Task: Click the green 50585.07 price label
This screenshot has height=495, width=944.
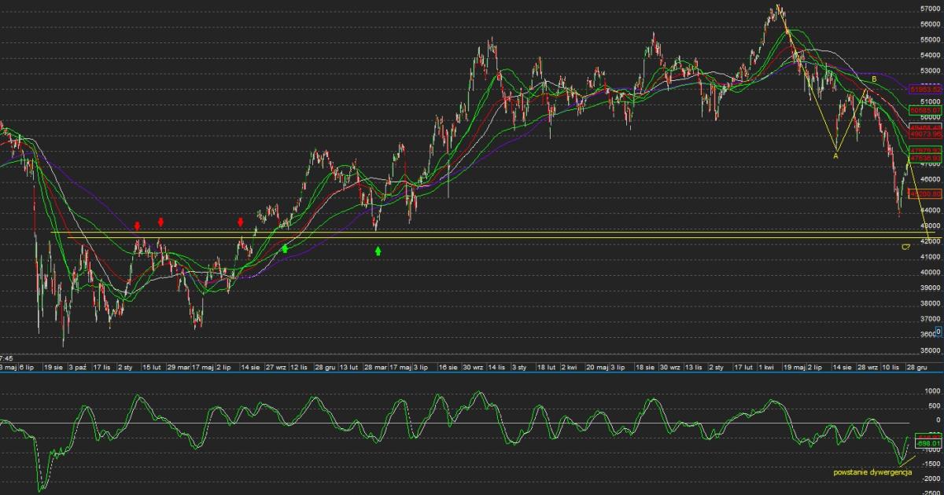Action: (x=925, y=111)
